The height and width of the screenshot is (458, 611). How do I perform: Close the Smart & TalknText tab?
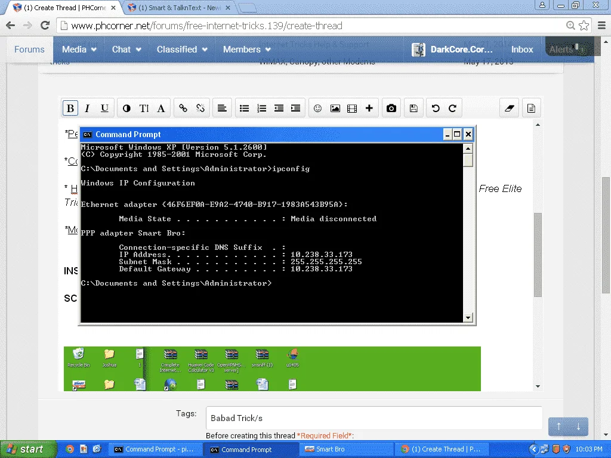(x=228, y=7)
